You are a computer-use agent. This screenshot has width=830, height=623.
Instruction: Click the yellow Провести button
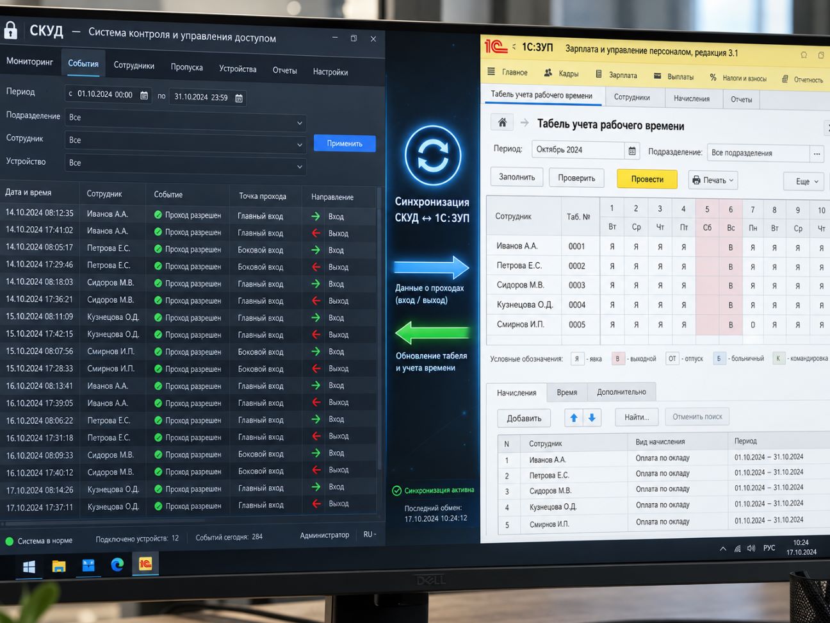(x=647, y=179)
